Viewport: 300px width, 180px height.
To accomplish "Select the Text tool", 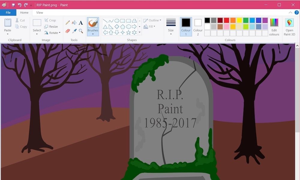I will point(81,22).
